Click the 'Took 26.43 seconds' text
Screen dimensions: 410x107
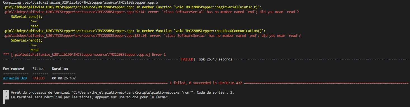coord(215,59)
